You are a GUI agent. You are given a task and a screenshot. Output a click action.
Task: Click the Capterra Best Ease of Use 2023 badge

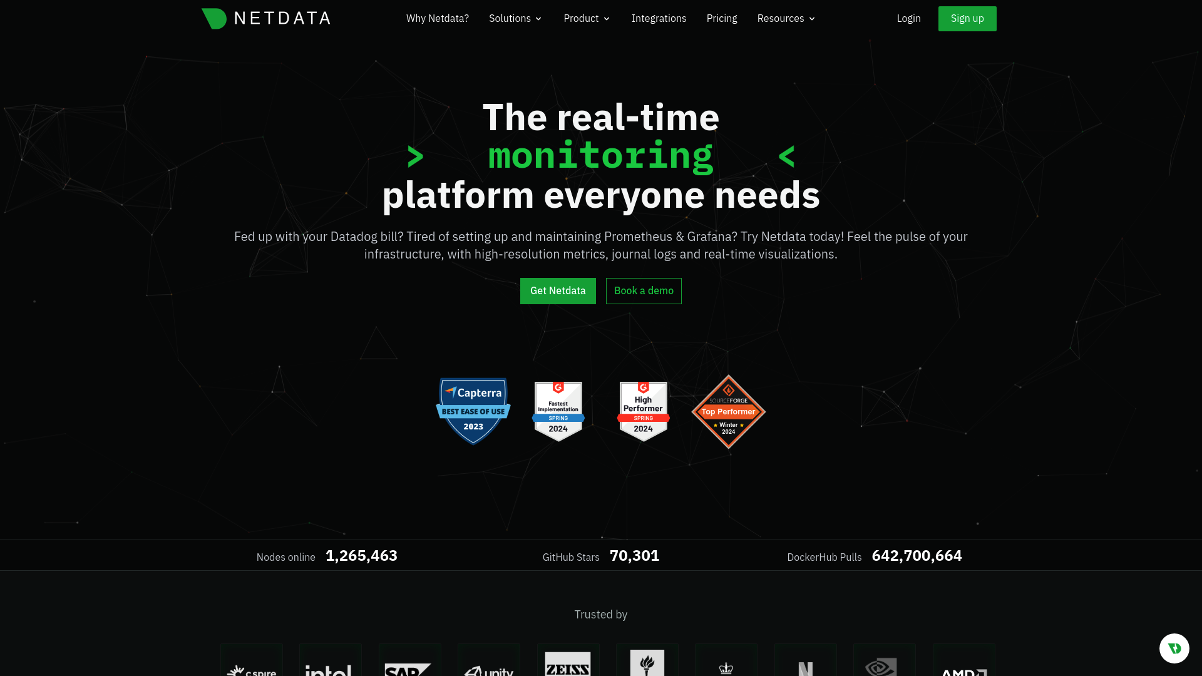473,410
